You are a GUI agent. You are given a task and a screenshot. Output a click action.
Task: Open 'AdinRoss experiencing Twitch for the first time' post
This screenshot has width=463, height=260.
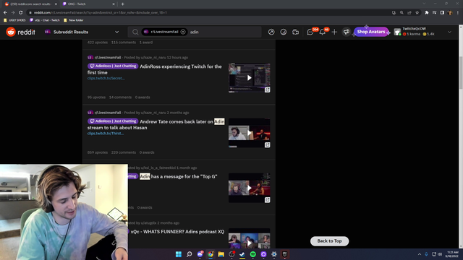pos(154,69)
